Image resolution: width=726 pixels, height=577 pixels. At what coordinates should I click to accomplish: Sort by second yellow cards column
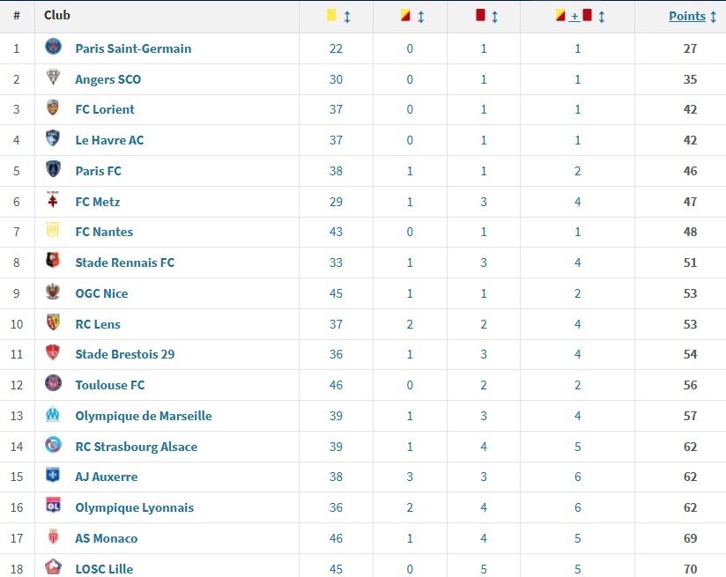(412, 17)
